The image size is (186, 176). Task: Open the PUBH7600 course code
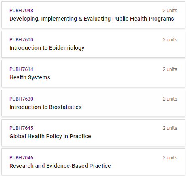21,40
